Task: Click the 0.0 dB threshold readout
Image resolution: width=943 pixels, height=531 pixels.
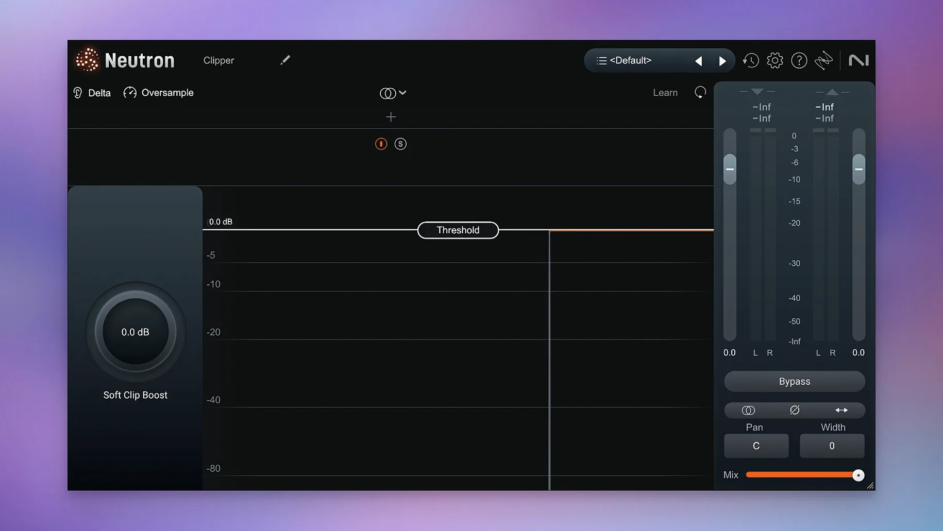Action: [221, 221]
